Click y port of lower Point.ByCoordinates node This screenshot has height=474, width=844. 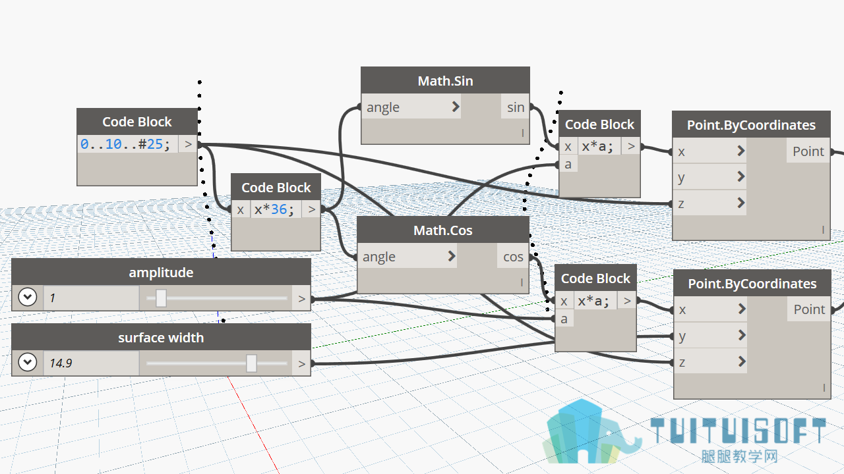[711, 336]
